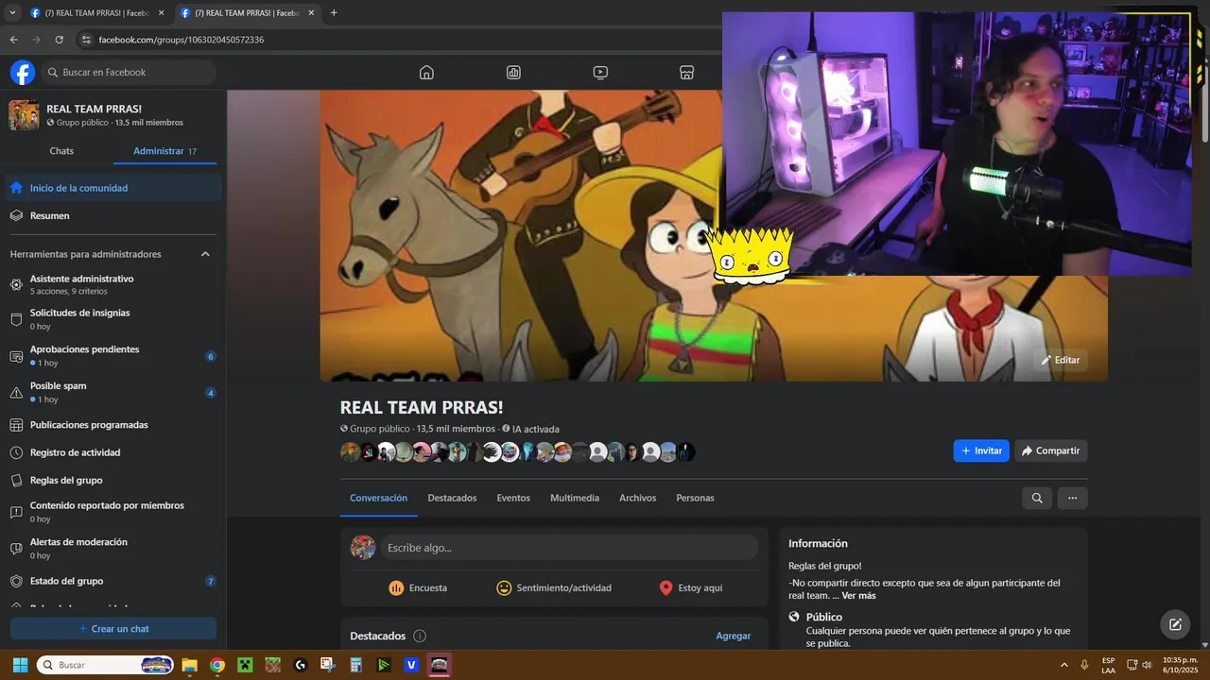Select the Multimedia tab
The height and width of the screenshot is (680, 1210).
pyautogui.click(x=575, y=498)
